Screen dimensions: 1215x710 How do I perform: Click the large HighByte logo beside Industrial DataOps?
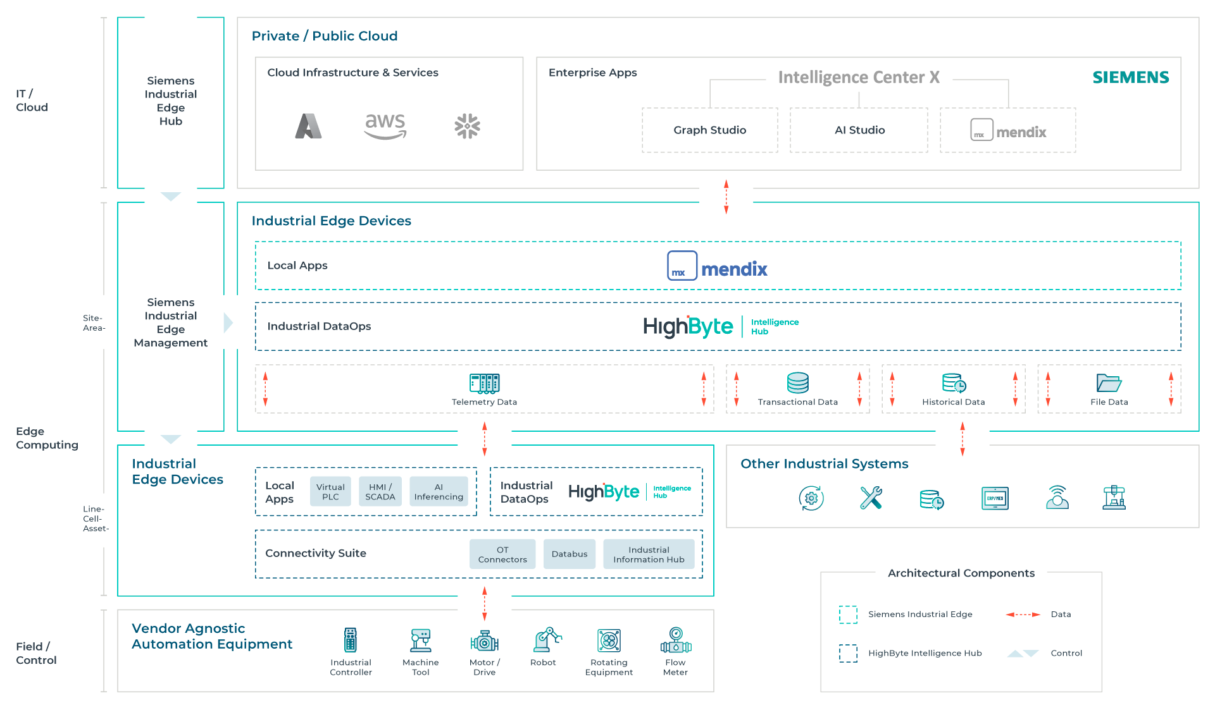721,326
